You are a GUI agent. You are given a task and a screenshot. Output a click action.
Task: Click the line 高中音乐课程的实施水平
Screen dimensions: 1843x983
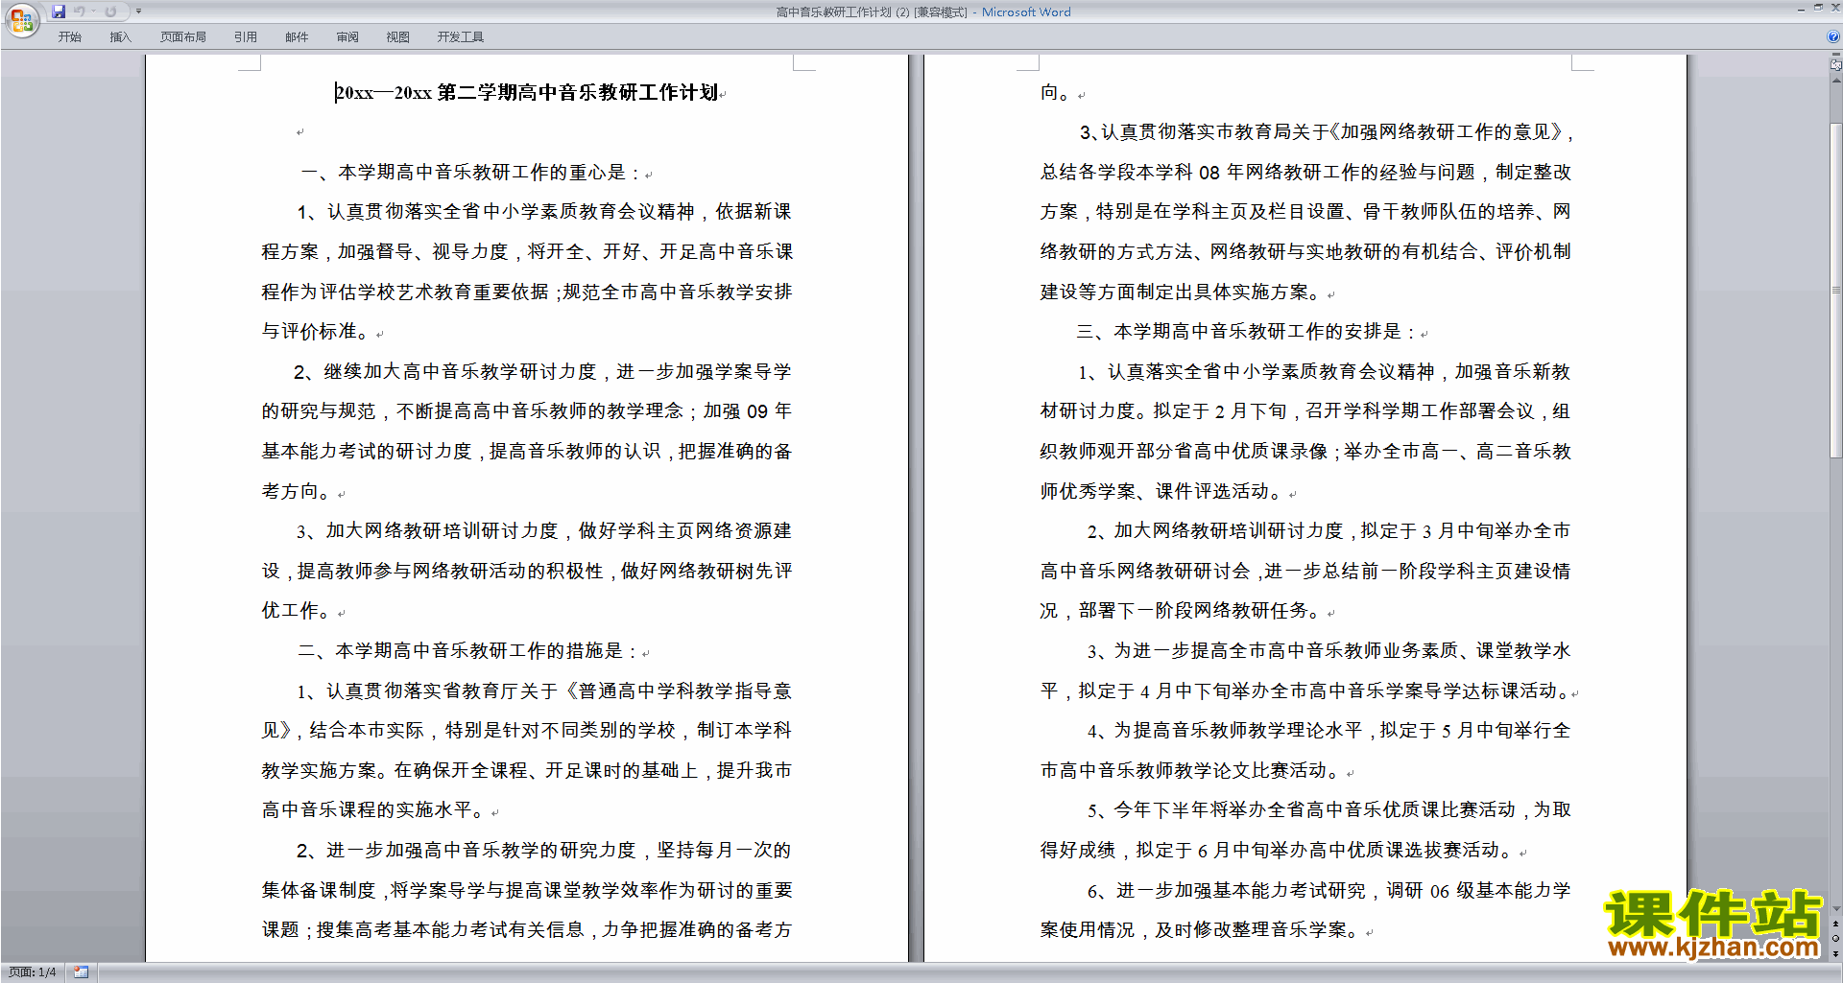click(376, 810)
